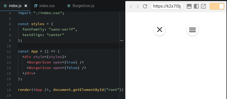Viewport: 227px width, 99px height.
Task: Click CSS icon on index.css tab
Action: coord(35,6)
